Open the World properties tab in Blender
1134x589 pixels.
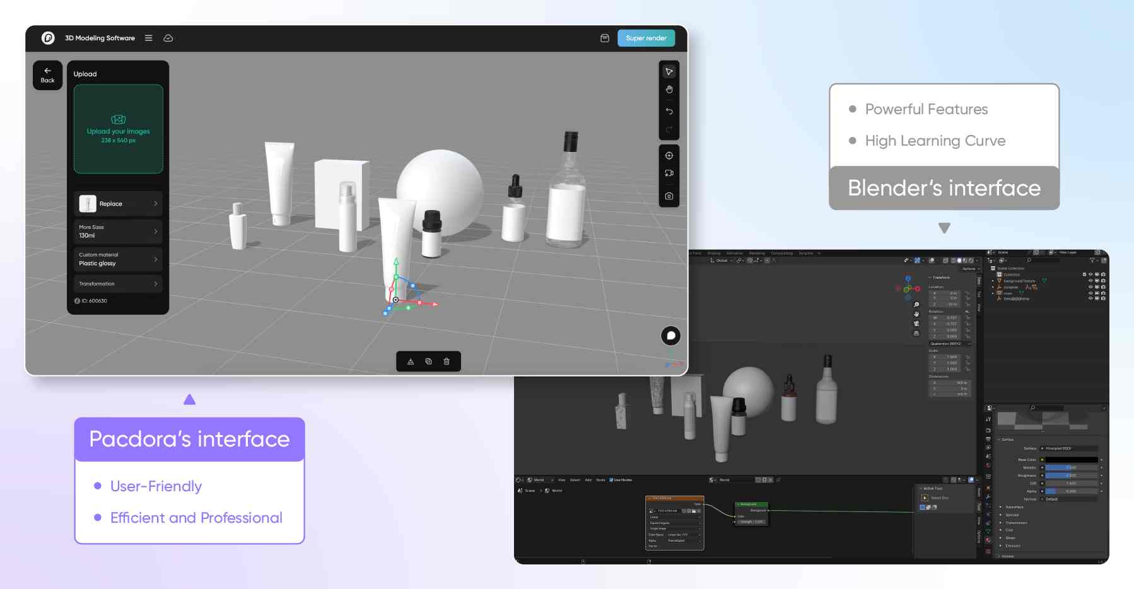click(988, 465)
